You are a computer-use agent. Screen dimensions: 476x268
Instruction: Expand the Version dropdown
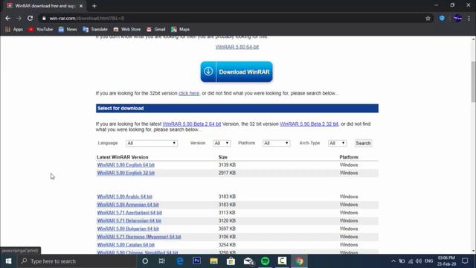(x=222, y=143)
